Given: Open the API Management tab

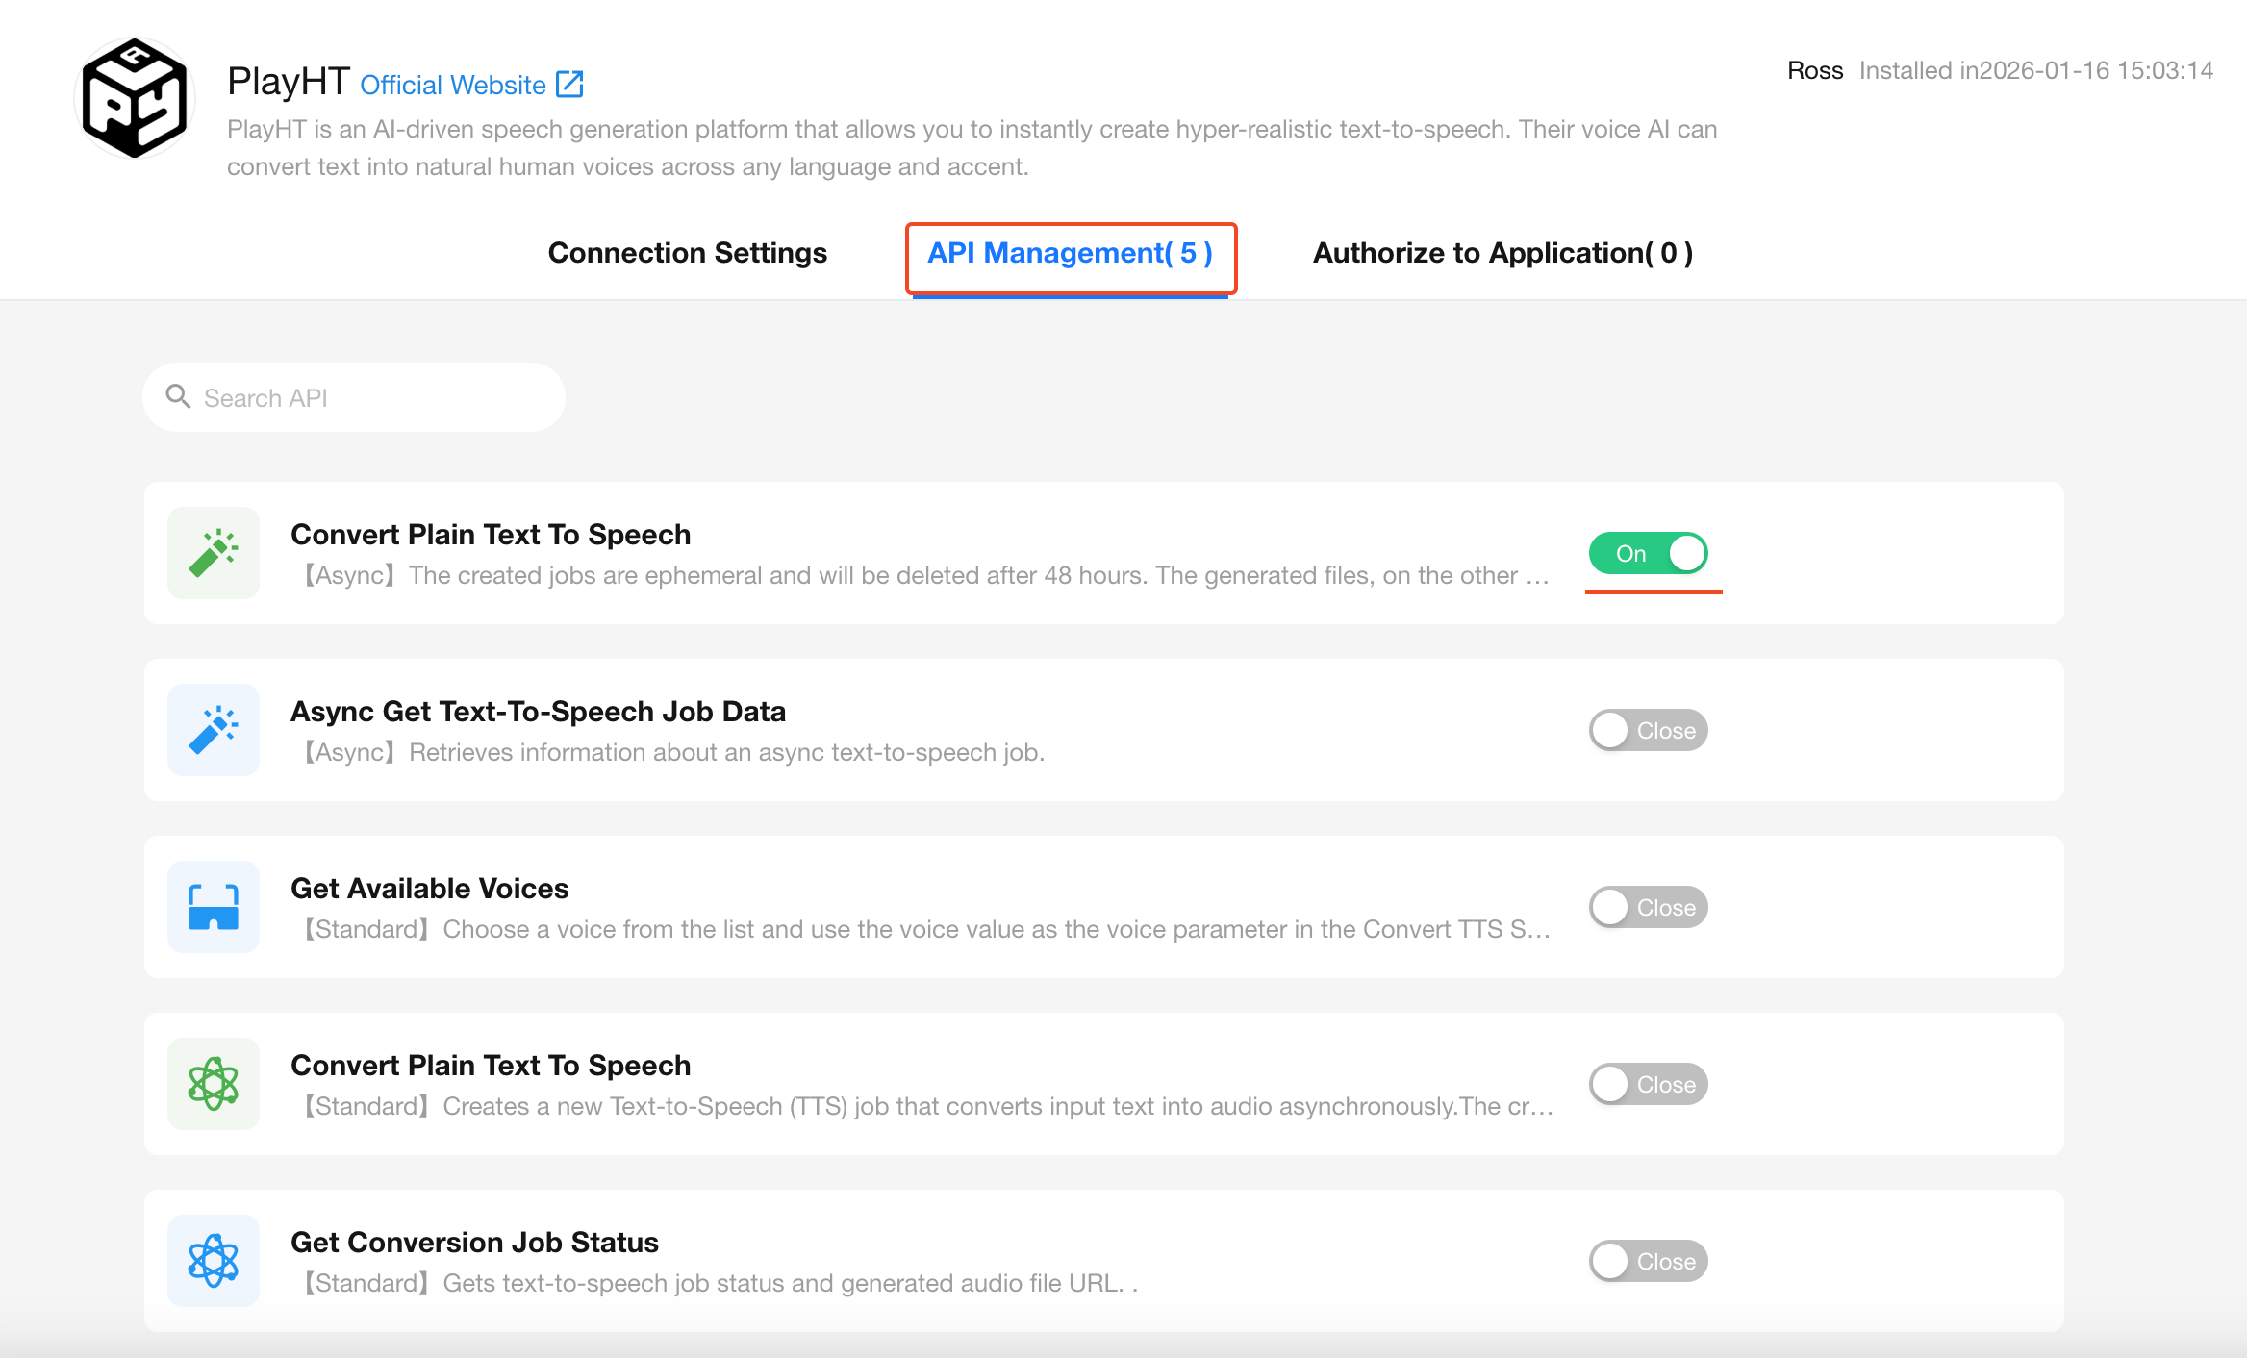Looking at the screenshot, I should coord(1070,253).
